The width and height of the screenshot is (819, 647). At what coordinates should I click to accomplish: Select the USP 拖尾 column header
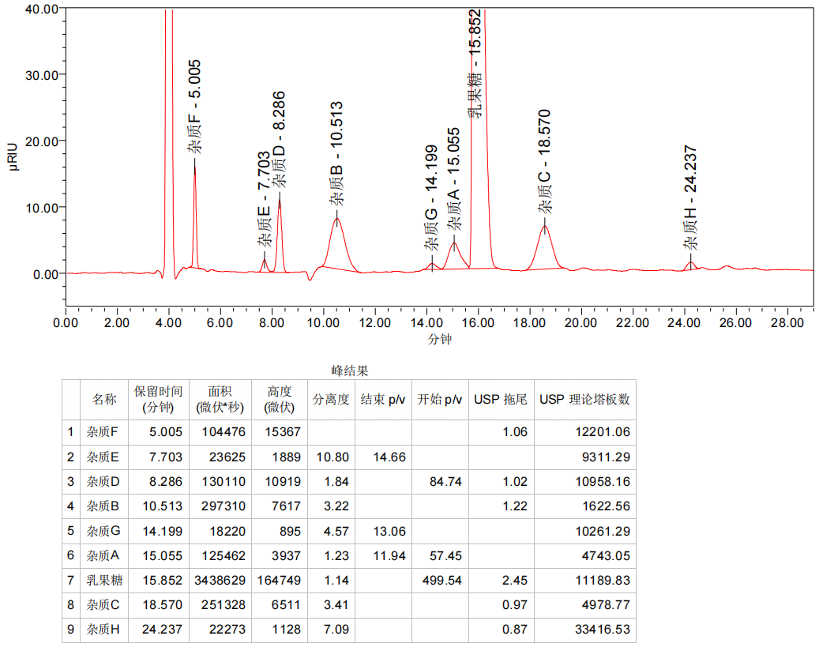500,400
